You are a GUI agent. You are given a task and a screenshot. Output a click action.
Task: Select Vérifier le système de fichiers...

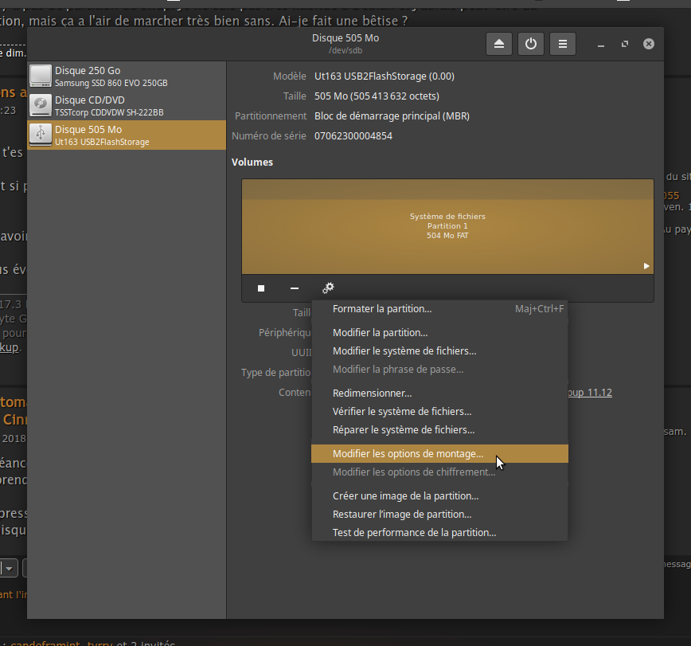click(402, 412)
